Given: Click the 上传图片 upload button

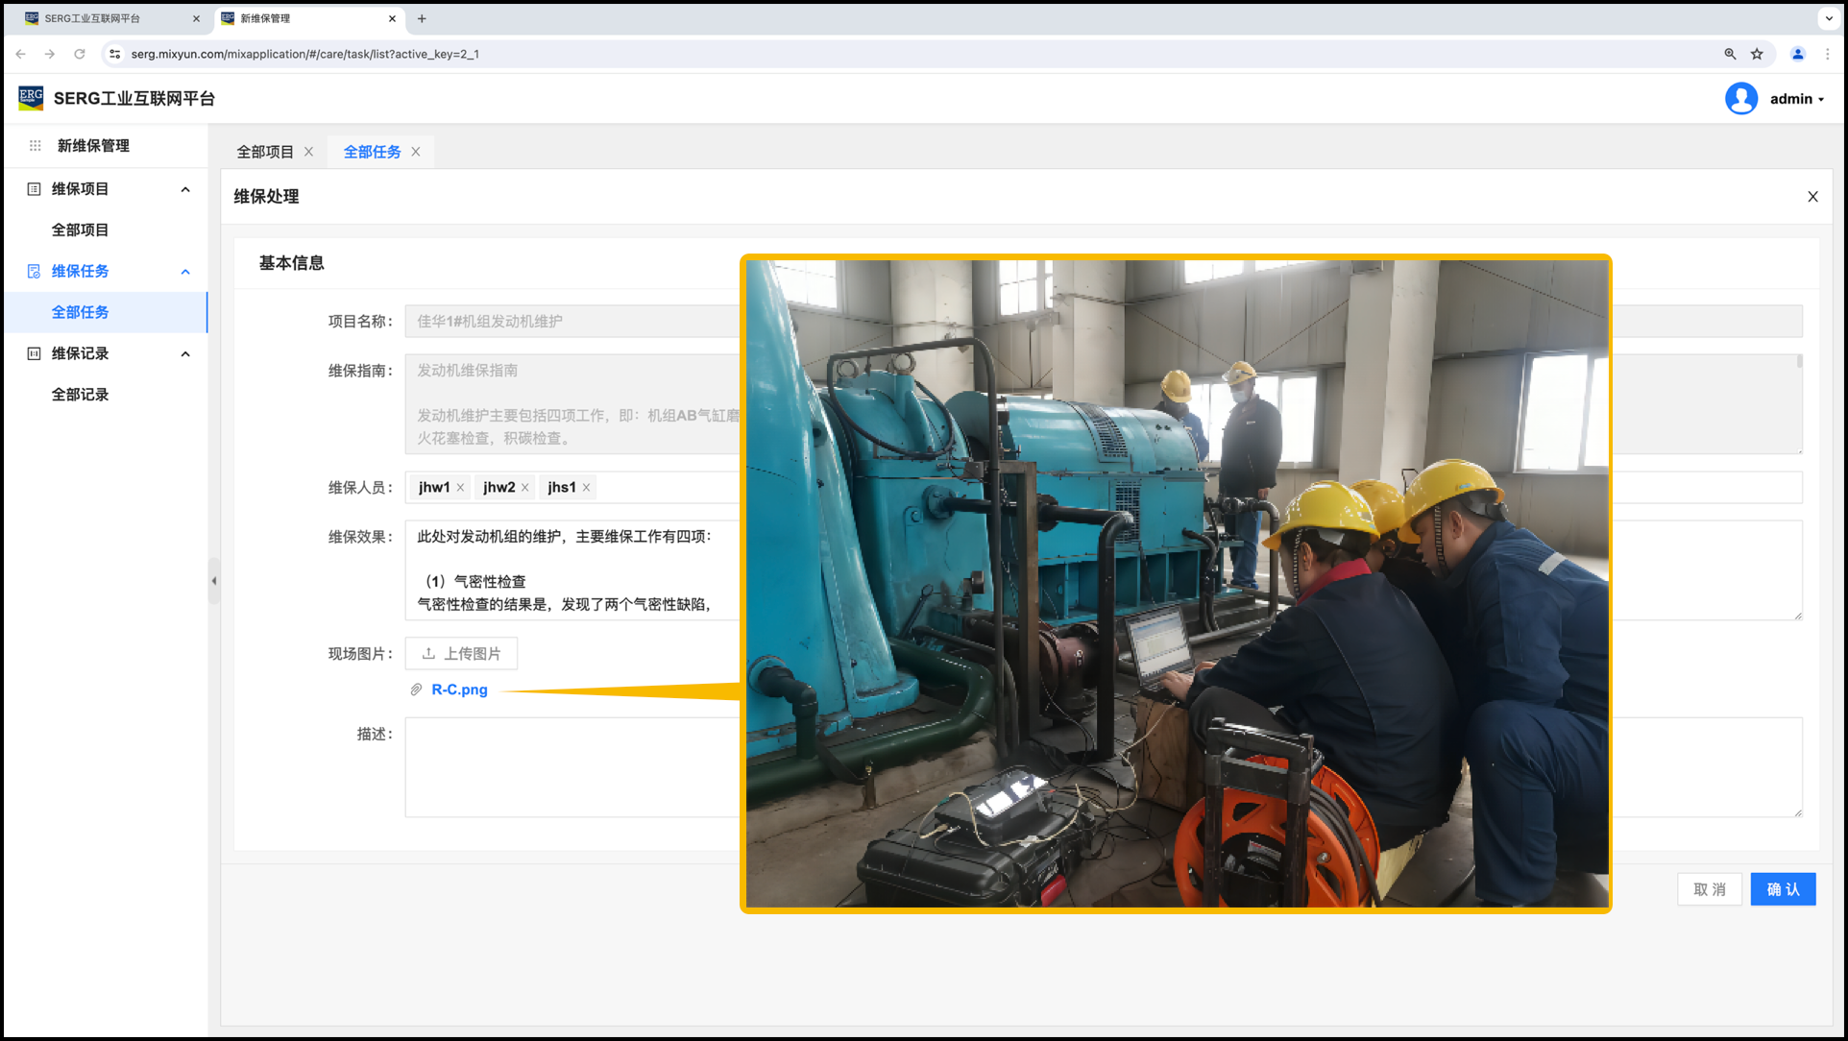Looking at the screenshot, I should pos(461,653).
